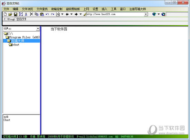The image size is (190, 140).
Task: Click the web search magnifier icon
Action: point(163,14)
